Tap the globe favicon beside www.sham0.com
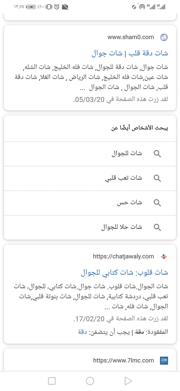The height and width of the screenshot is (391, 180). point(164,37)
